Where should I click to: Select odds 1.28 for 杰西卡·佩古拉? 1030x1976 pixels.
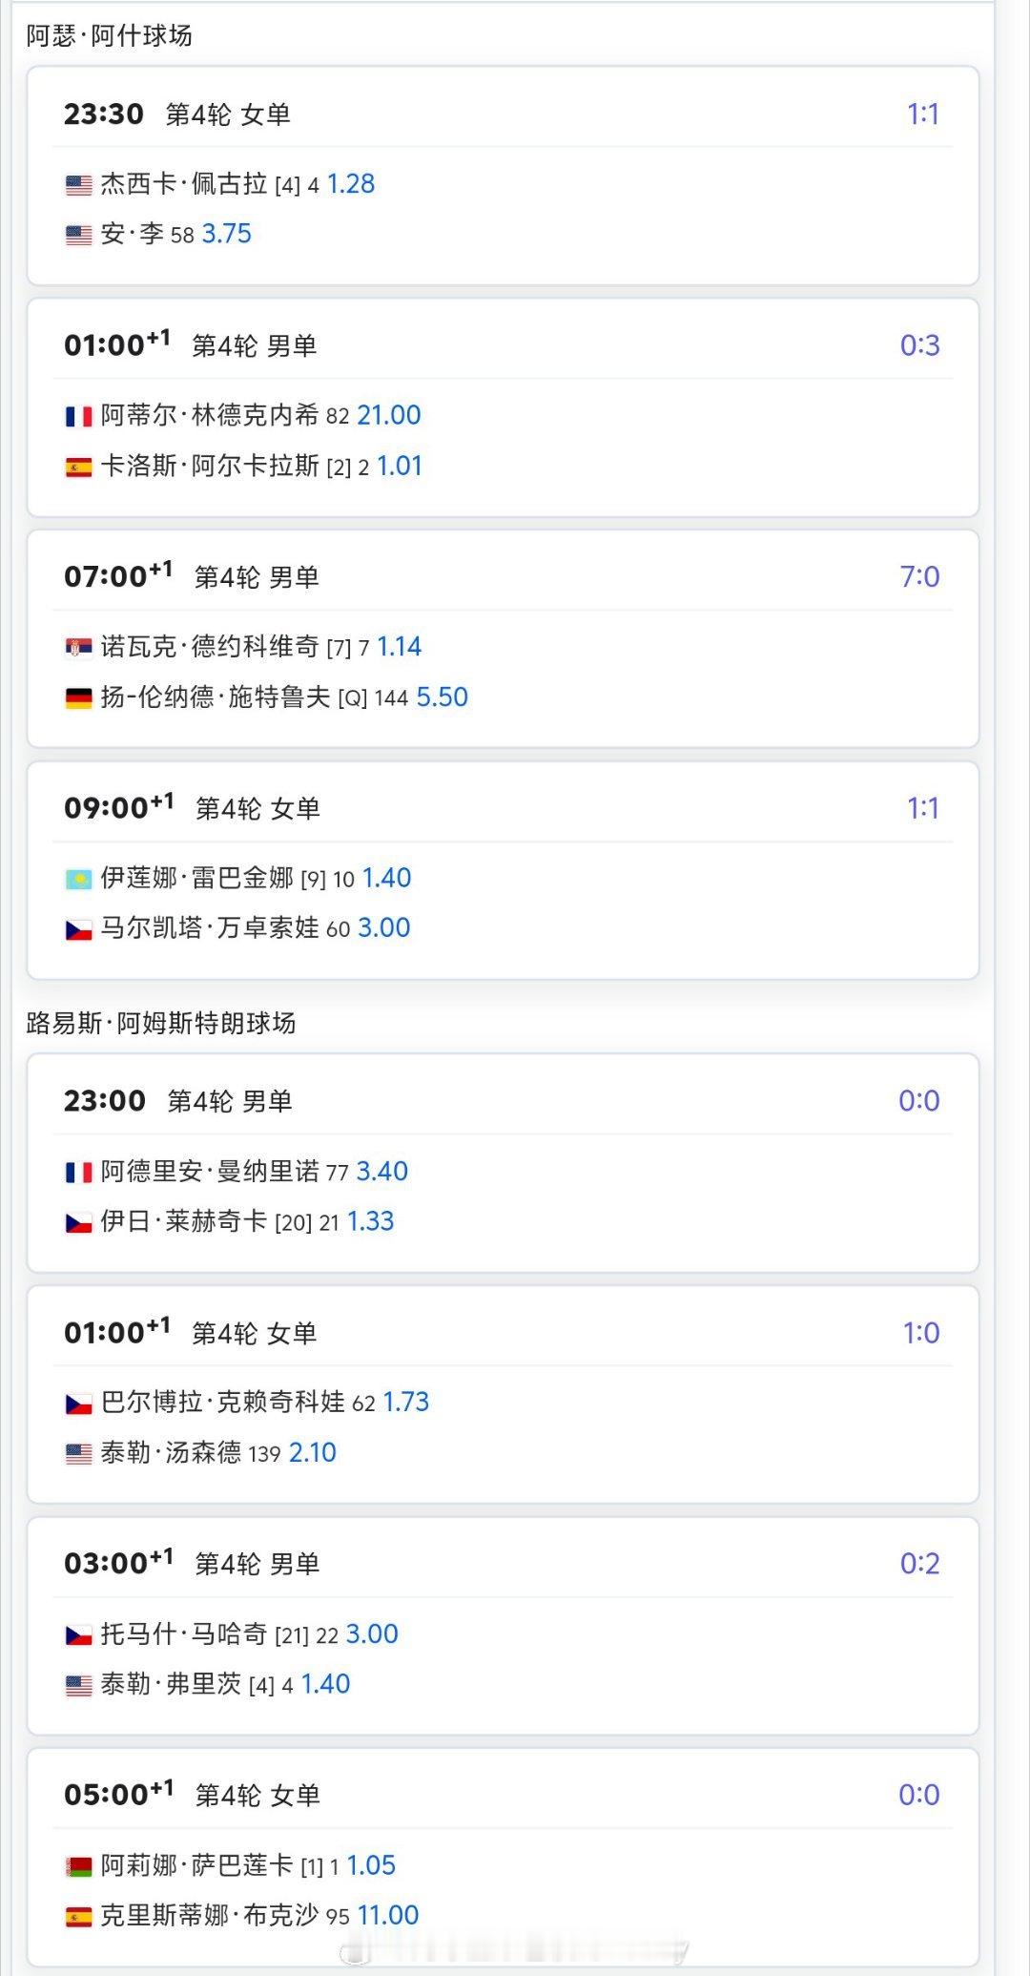tap(351, 184)
